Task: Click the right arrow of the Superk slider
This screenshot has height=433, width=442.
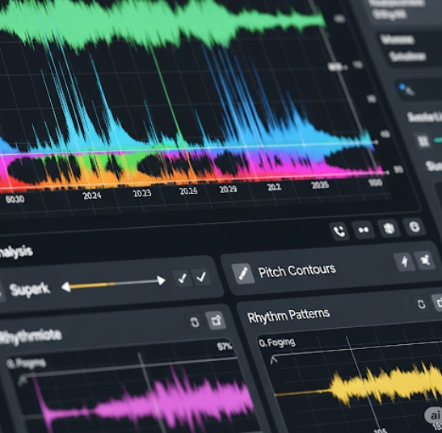Action: click(x=161, y=280)
